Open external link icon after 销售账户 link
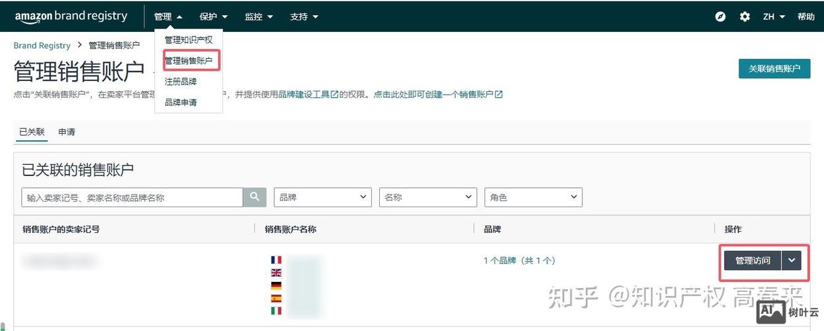The height and width of the screenshot is (331, 824). click(498, 95)
